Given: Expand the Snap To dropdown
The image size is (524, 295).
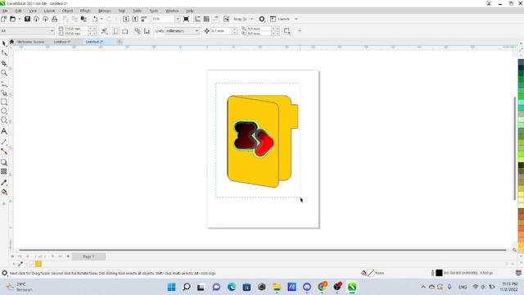Looking at the screenshot, I should [251, 19].
